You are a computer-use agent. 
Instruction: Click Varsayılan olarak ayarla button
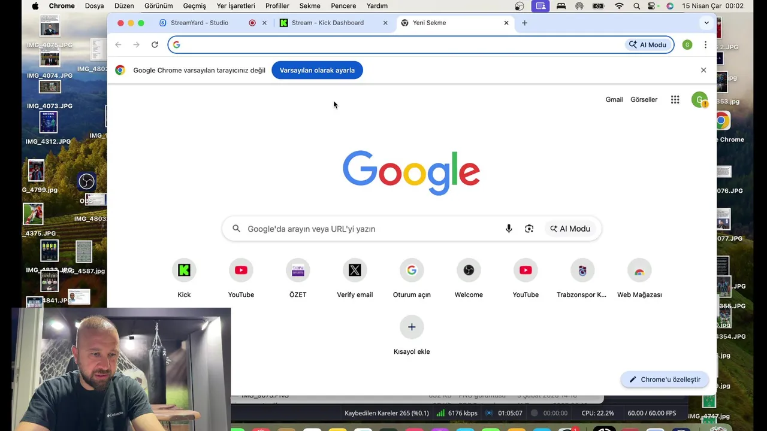point(317,70)
